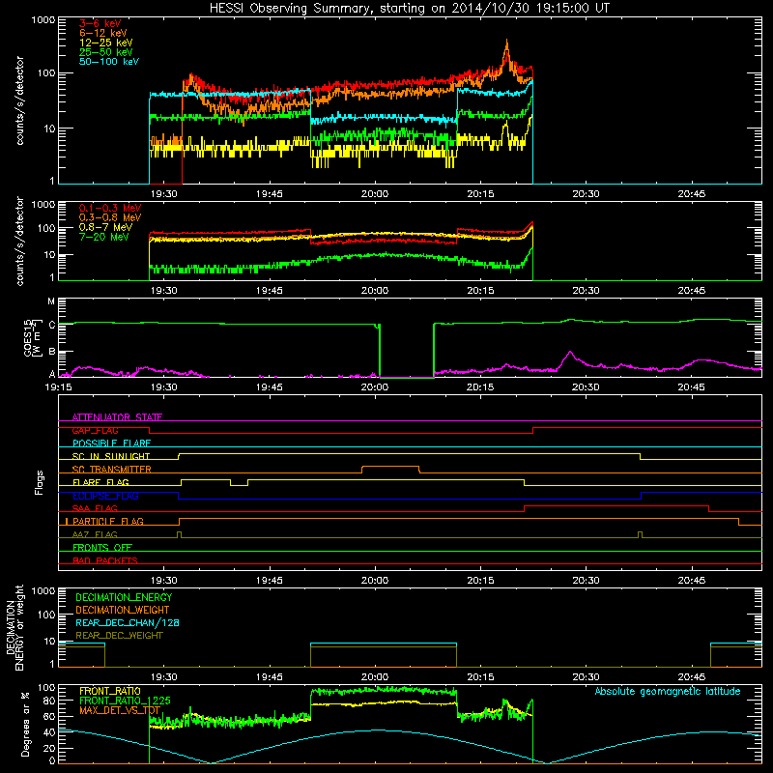The width and height of the screenshot is (773, 773).
Task: Click the orange 20:18 X-ray peak spike
Action: (506, 45)
